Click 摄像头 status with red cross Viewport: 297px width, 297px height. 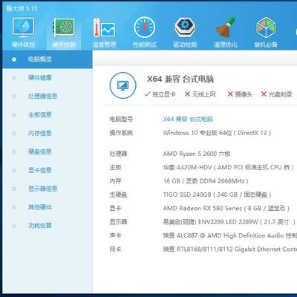click(x=240, y=94)
